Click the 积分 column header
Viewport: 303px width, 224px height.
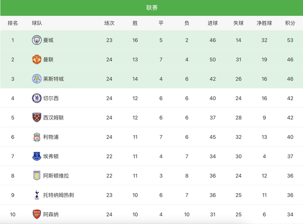290,23
